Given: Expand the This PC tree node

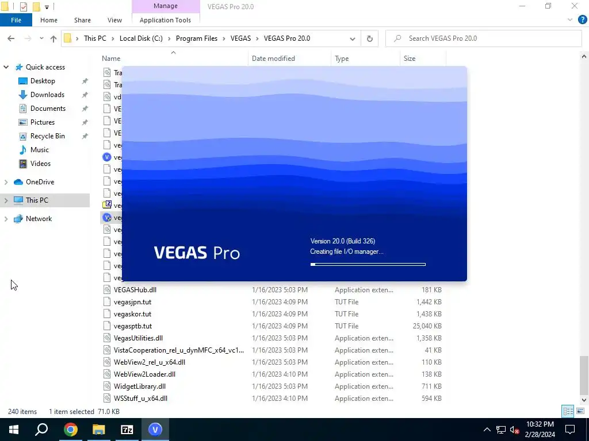Looking at the screenshot, I should click(6, 200).
